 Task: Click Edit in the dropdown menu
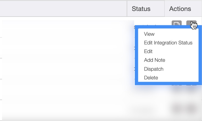[148, 51]
